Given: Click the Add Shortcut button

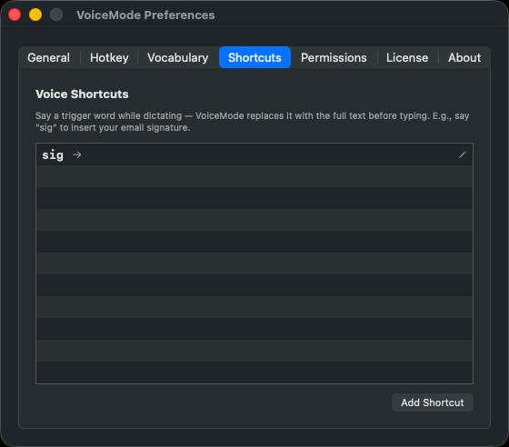Looking at the screenshot, I should pyautogui.click(x=433, y=402).
